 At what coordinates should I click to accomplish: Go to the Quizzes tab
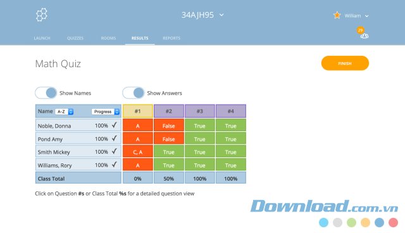75,38
